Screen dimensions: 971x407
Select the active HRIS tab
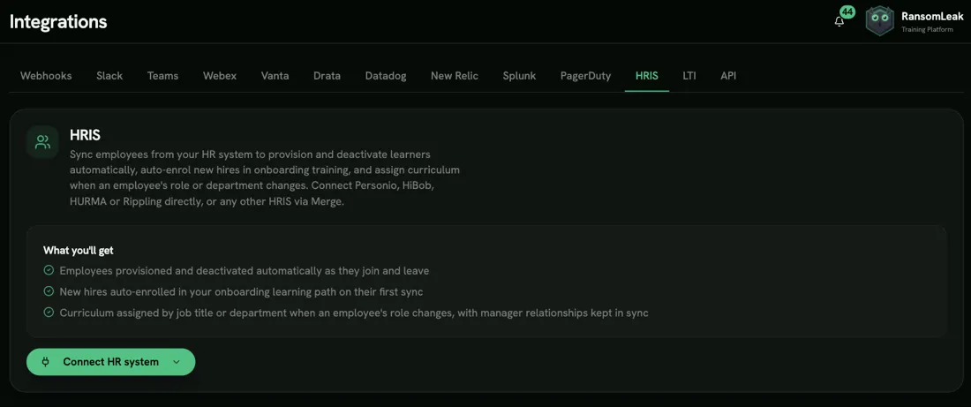point(646,76)
